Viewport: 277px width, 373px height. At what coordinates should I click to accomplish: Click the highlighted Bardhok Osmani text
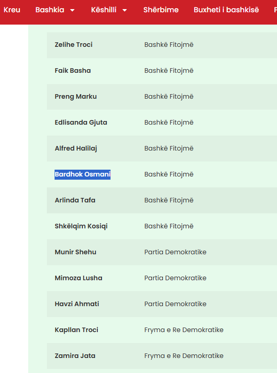coord(82,174)
